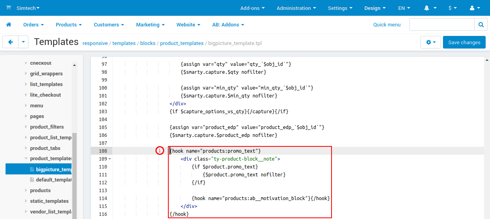
Task: Open the dollar currency dropdown
Action: coord(453,8)
